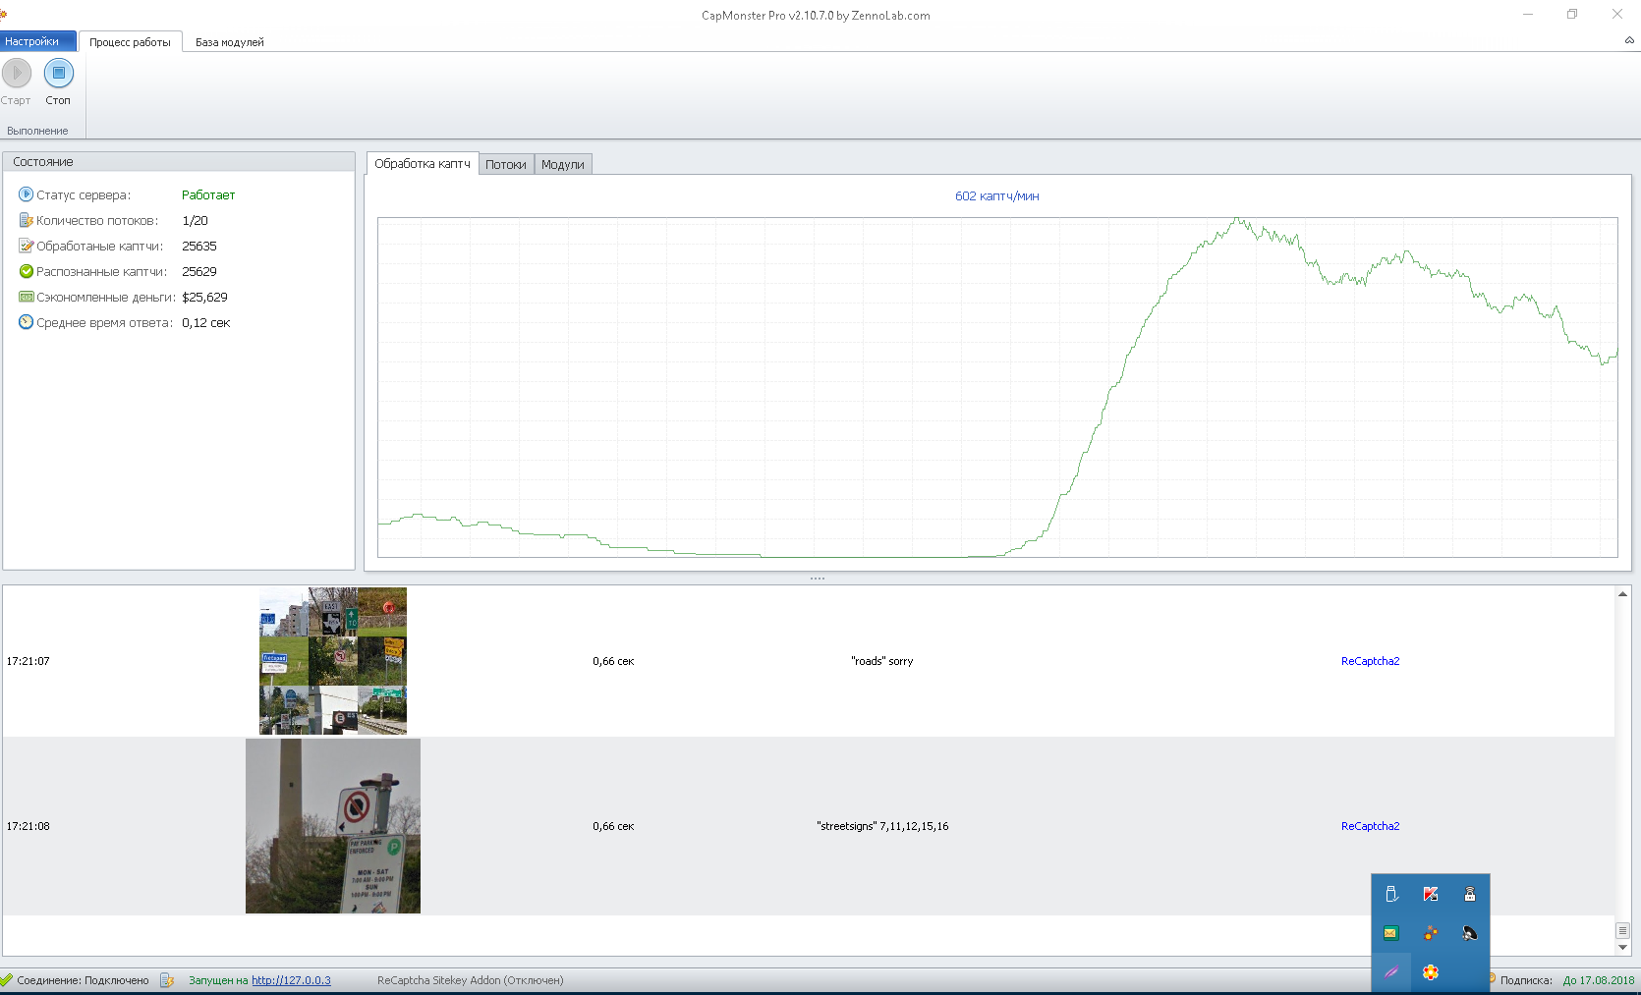Select the Процесс работы ribbon tab
The image size is (1641, 995).
tap(130, 42)
